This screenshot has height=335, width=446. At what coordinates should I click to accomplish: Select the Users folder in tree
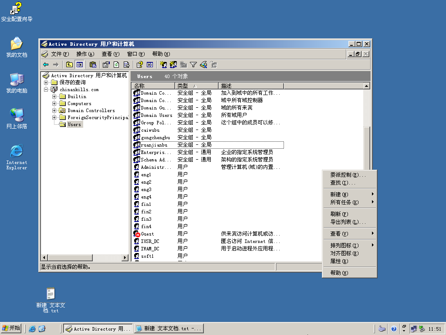tap(74, 124)
